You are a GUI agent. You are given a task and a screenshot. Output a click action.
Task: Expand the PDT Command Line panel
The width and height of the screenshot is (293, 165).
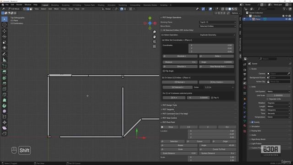click(175, 114)
